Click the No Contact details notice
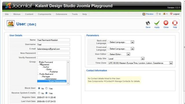This screenshot has height=104, width=185. pyautogui.click(x=114, y=80)
